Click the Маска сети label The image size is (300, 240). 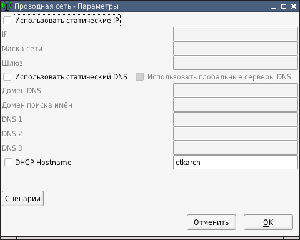22,49
